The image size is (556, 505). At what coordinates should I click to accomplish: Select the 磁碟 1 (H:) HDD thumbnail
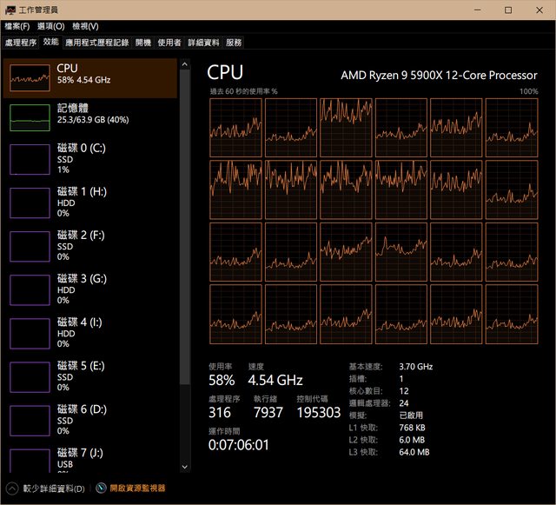30,203
